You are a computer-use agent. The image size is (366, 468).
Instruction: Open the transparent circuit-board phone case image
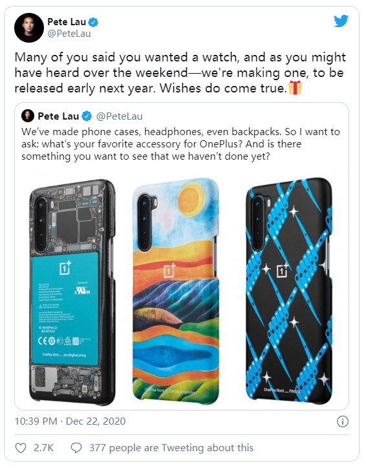tap(72, 292)
